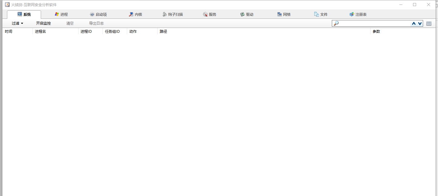Switch to the 系统 (System) tab
The image size is (438, 196).
[x=24, y=14]
